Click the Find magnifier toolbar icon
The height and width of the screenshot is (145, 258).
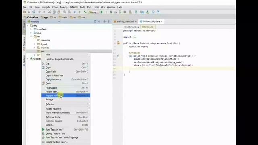tap(64, 12)
